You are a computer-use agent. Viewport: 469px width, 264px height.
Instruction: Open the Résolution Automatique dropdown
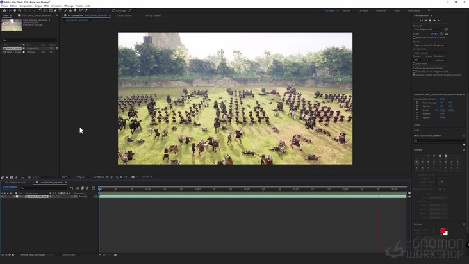(441, 60)
